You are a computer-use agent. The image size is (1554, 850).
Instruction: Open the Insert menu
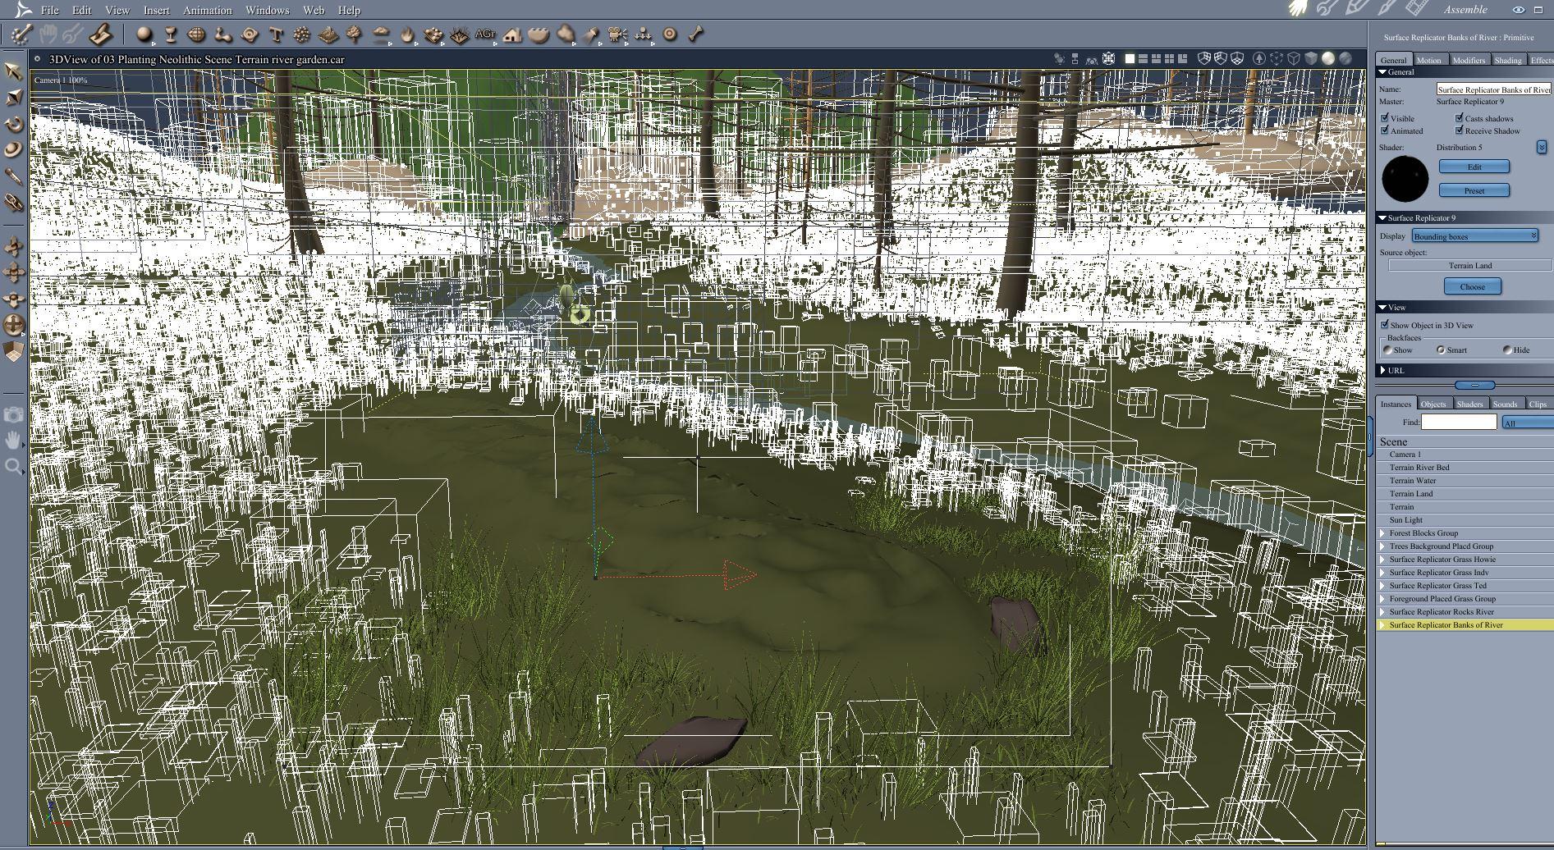pos(156,10)
